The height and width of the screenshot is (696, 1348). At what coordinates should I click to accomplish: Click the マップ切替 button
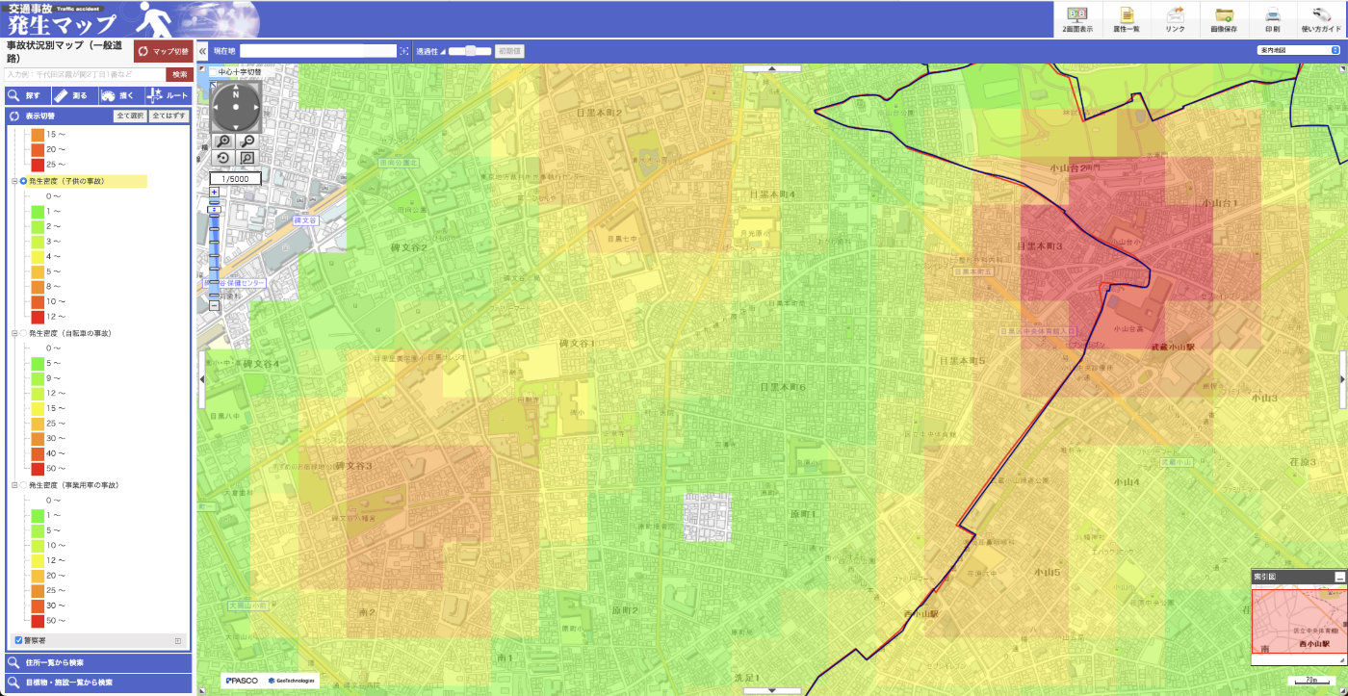click(163, 52)
